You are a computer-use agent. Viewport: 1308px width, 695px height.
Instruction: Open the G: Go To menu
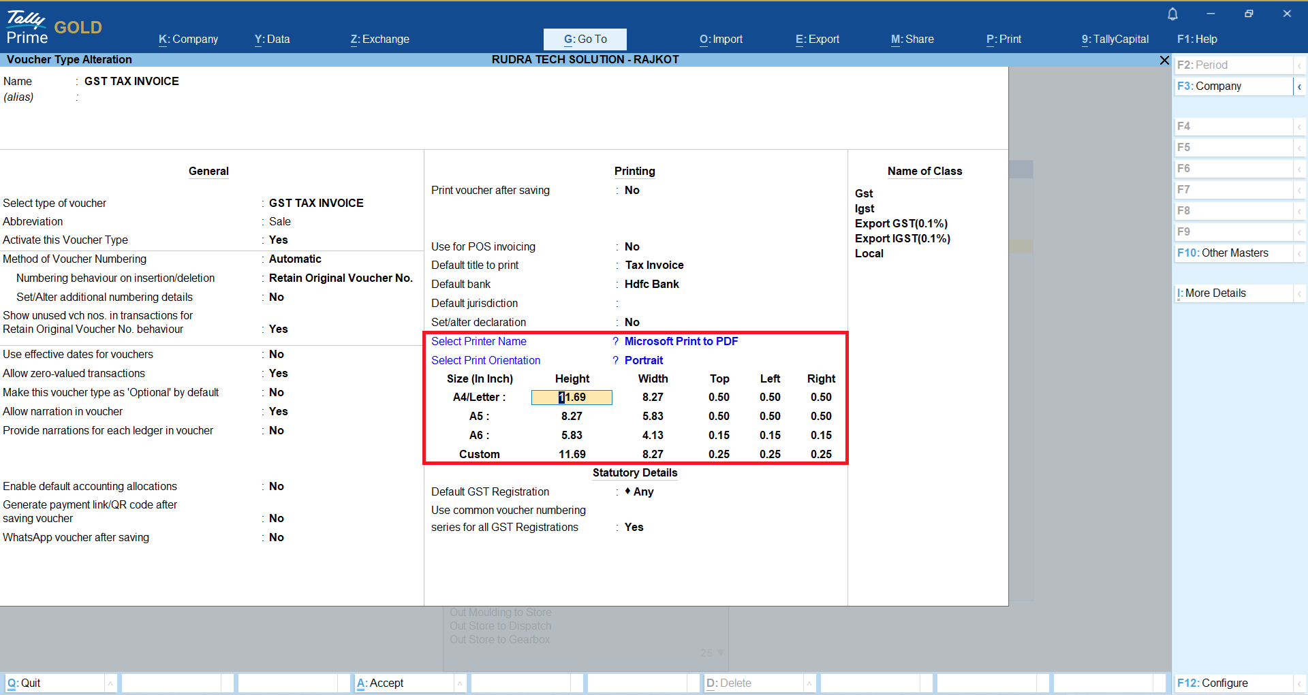(585, 39)
